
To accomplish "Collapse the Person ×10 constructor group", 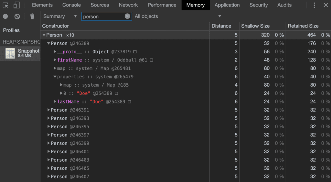I will tap(44, 35).
